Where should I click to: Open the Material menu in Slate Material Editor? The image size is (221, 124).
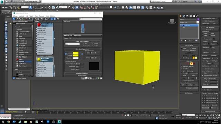21,16
